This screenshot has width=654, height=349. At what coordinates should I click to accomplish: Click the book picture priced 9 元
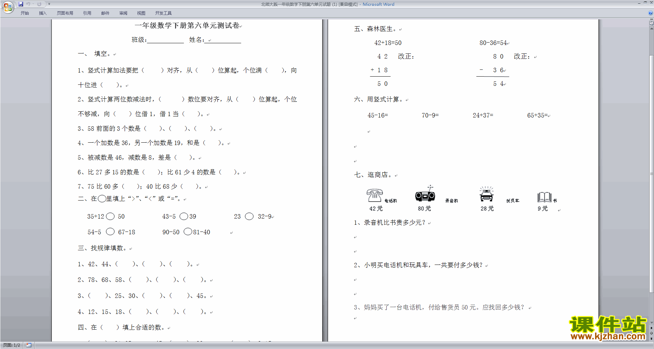[x=544, y=197]
